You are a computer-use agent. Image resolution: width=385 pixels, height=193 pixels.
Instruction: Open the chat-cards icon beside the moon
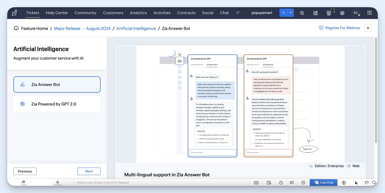coord(366,182)
